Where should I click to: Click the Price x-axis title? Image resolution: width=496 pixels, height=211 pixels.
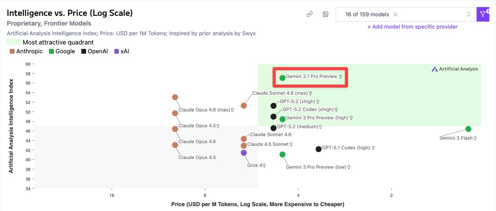click(x=258, y=204)
